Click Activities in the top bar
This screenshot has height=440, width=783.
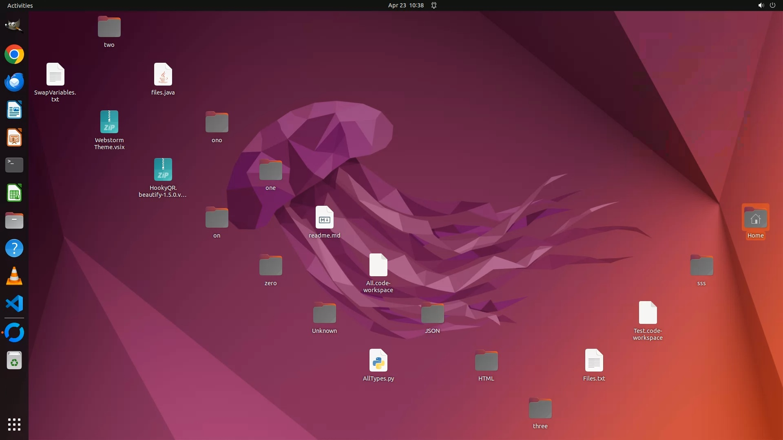[x=20, y=5]
